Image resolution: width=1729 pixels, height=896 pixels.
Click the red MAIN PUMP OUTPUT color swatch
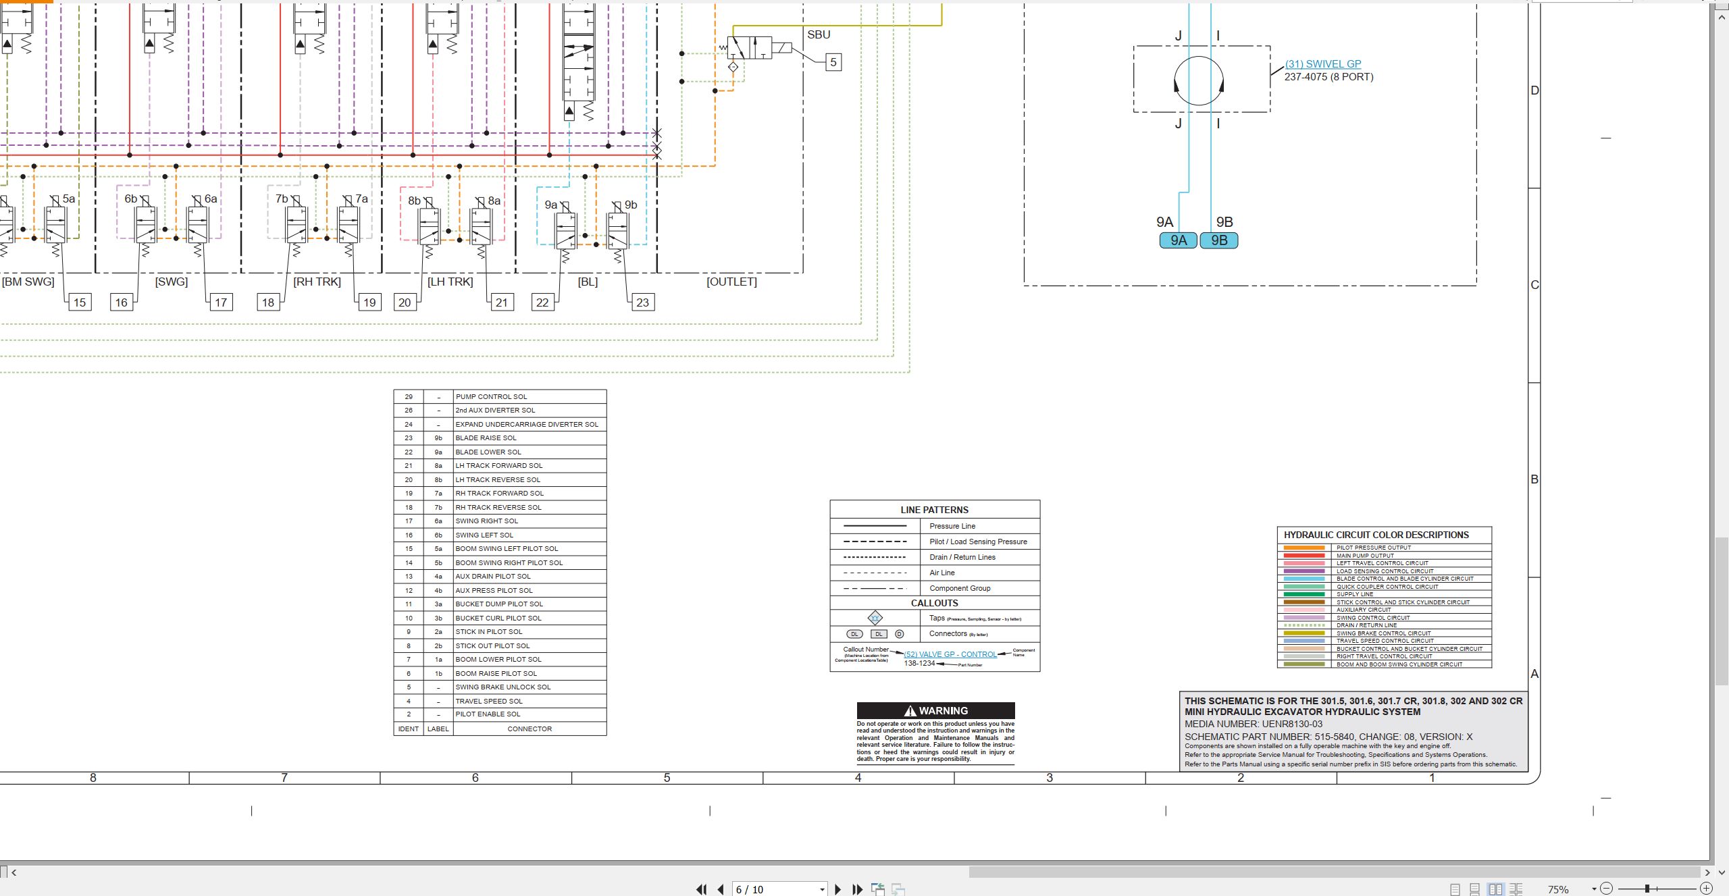click(x=1304, y=556)
